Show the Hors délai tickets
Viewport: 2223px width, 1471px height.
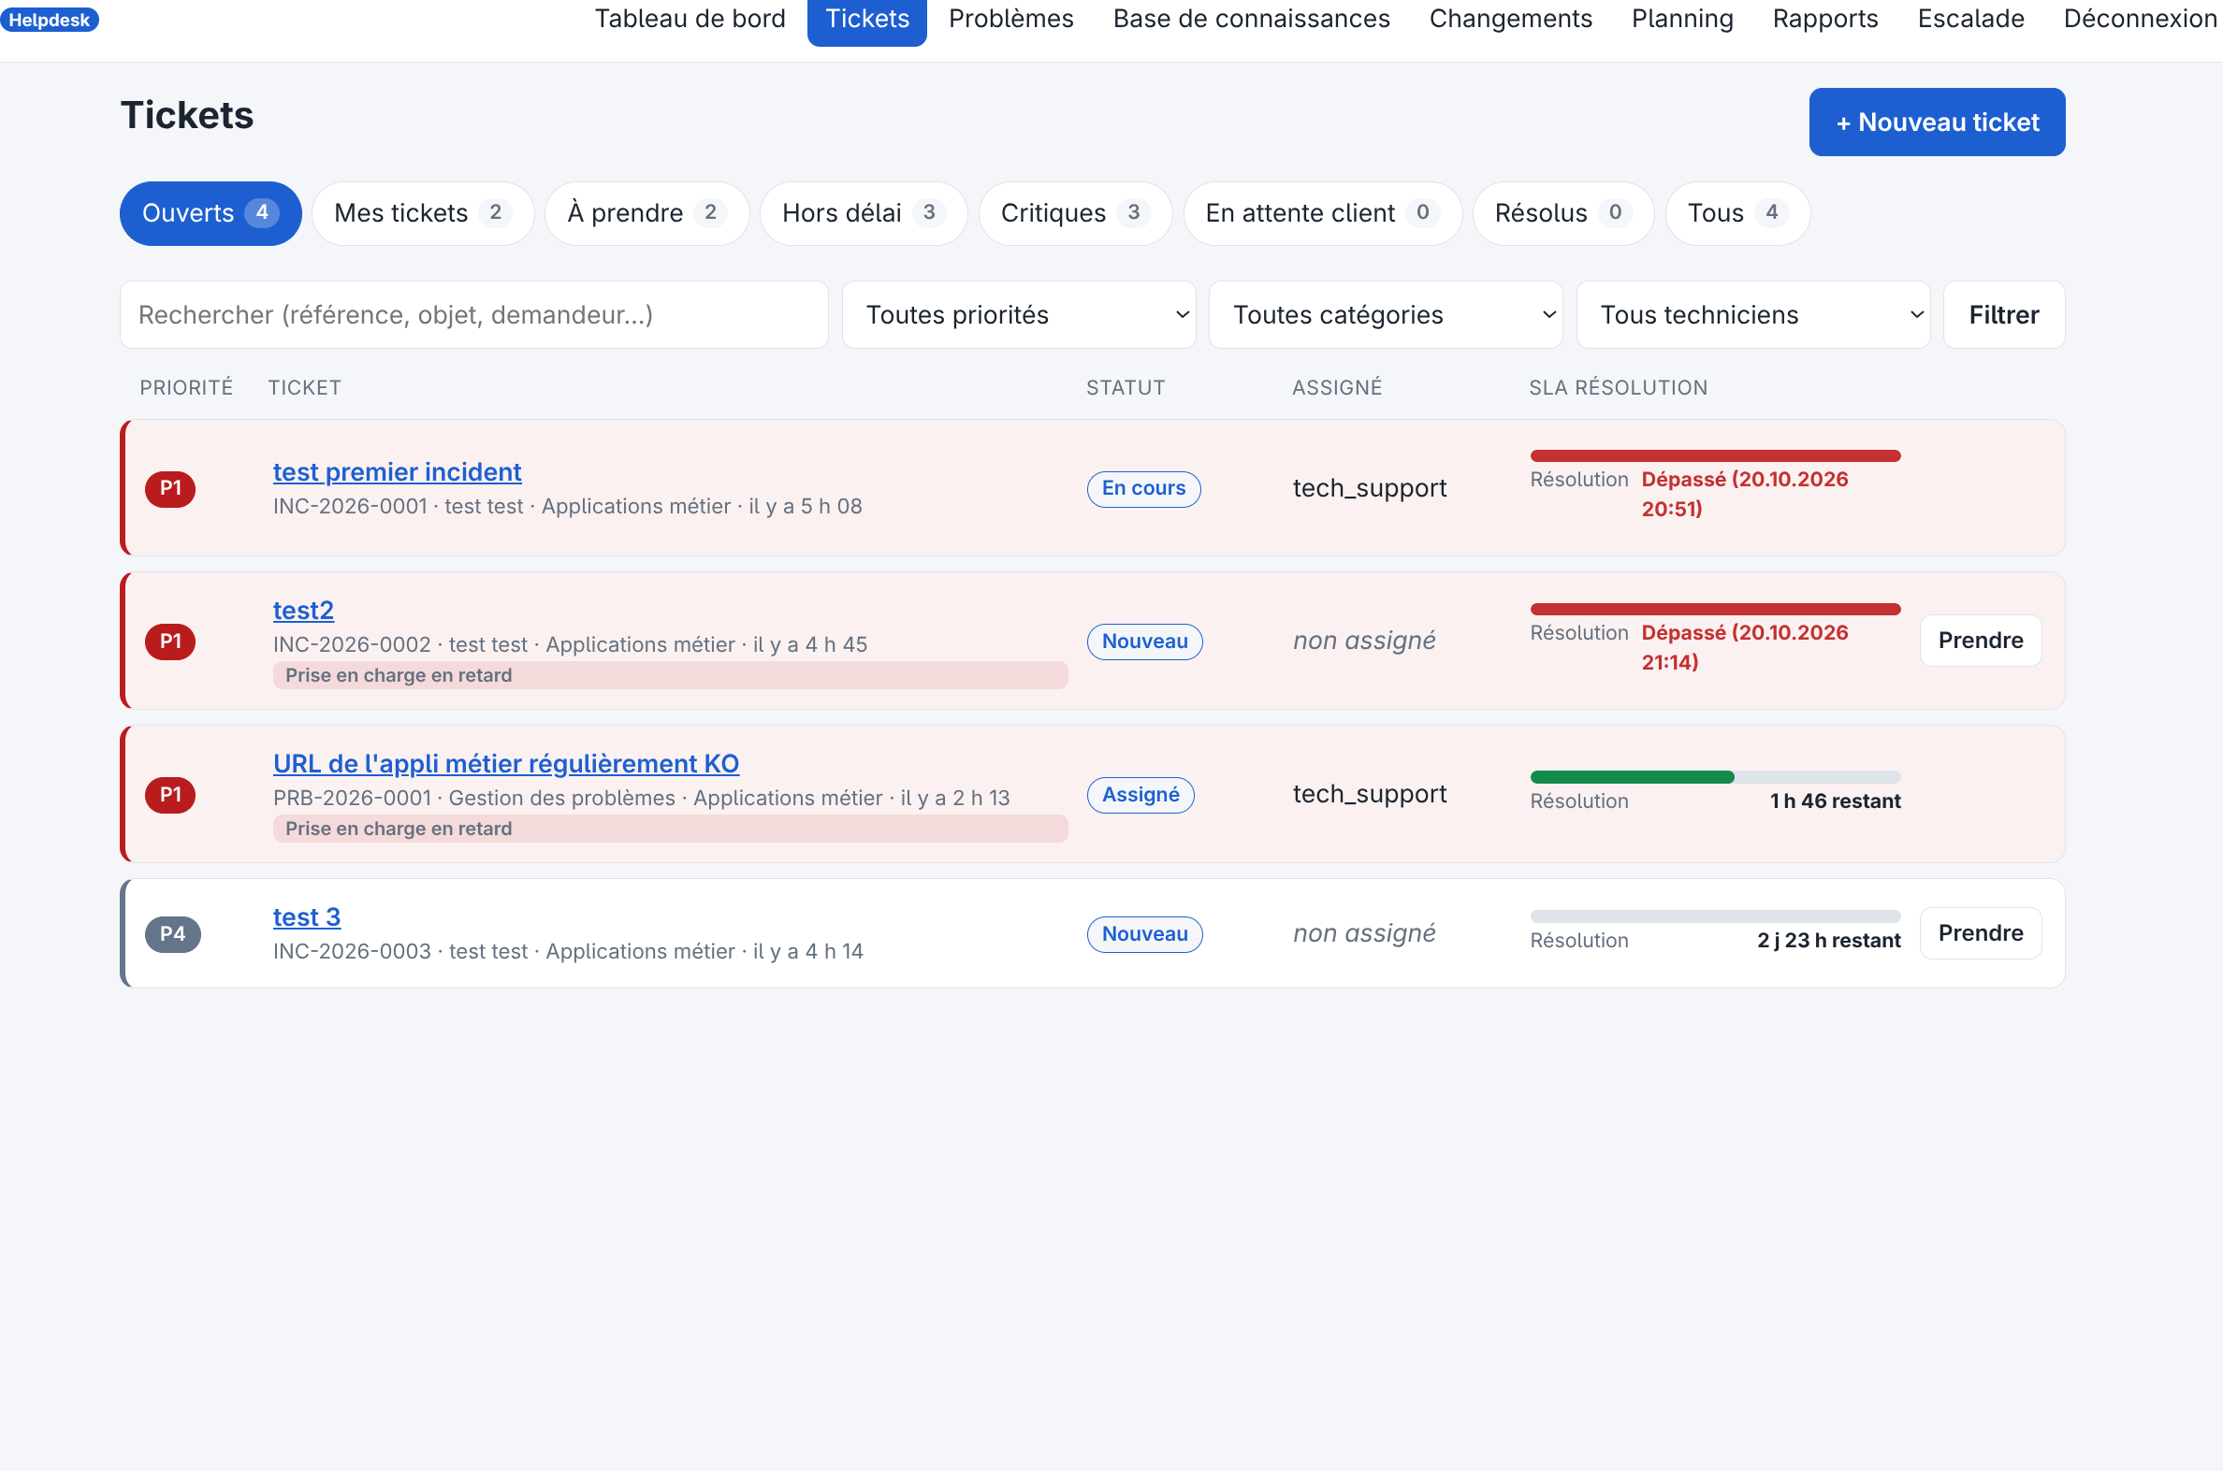click(x=864, y=213)
